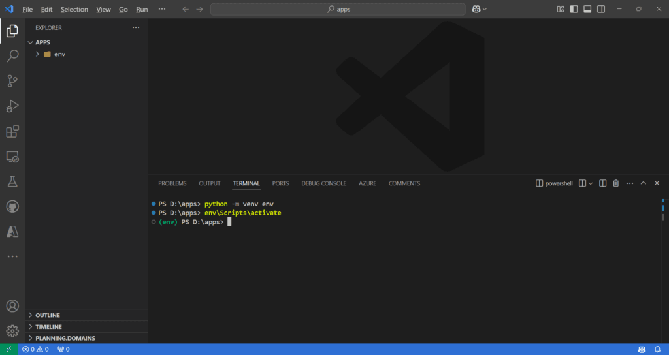Image resolution: width=669 pixels, height=355 pixels.
Task: Open the Testing flask view
Action: click(x=12, y=181)
